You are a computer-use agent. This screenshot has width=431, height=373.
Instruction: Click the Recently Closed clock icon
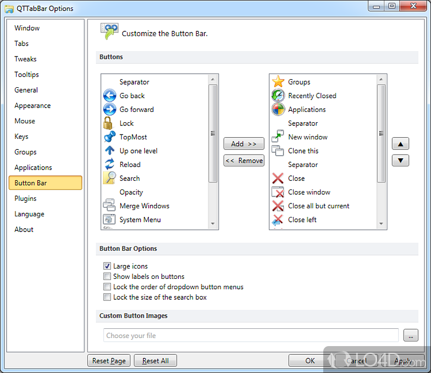point(278,95)
